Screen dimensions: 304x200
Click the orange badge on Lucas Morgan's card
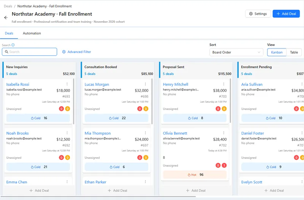(146, 109)
